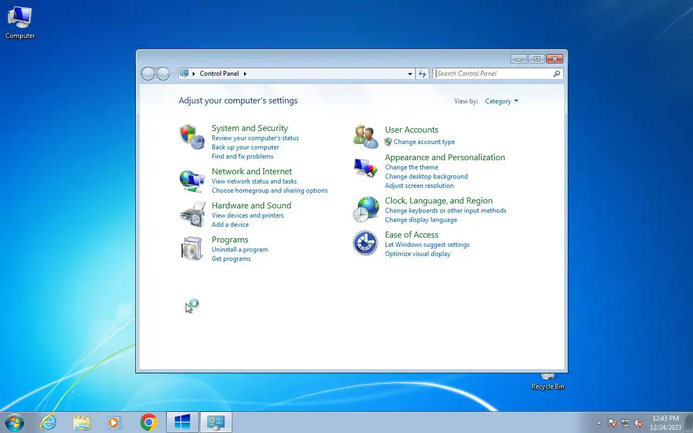This screenshot has height=433, width=693.
Task: Expand the arrow before Control Panel in breadcrumb
Action: (x=194, y=74)
